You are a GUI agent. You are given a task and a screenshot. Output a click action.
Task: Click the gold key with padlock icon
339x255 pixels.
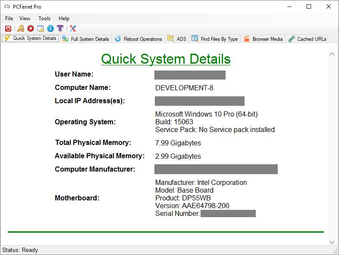click(21, 28)
